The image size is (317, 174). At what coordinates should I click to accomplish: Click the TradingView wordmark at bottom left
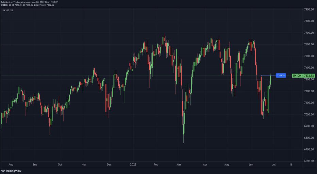[x=13, y=171]
